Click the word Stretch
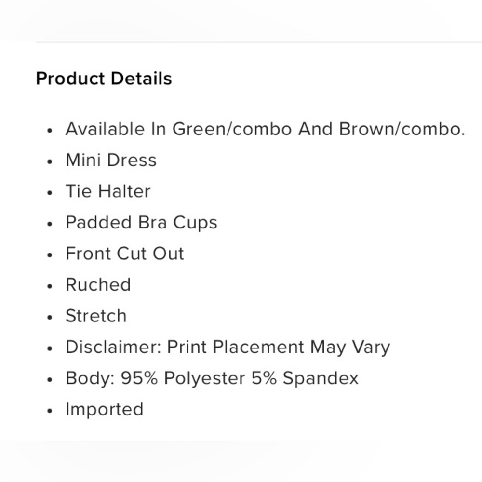This screenshot has height=482, width=482. click(x=96, y=316)
